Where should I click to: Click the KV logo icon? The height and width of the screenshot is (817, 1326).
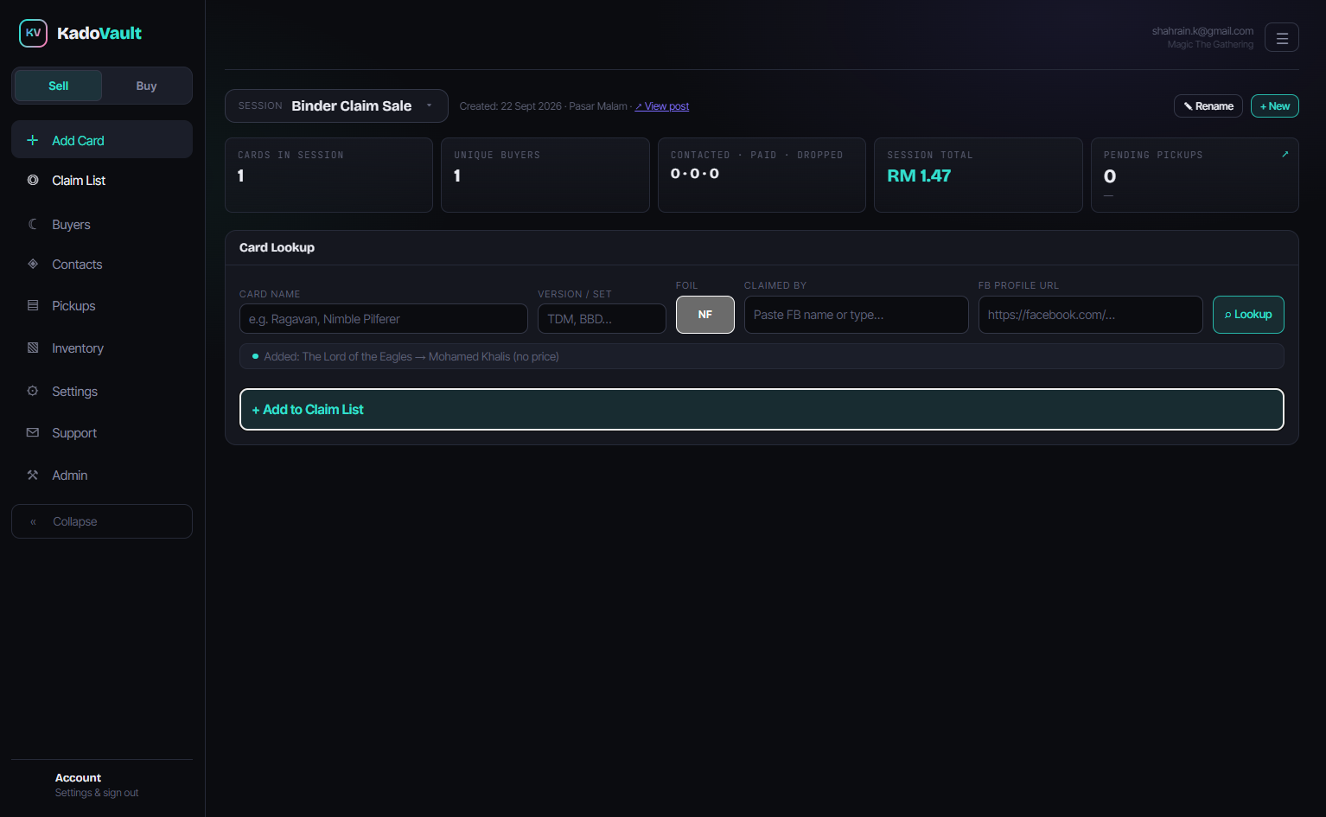pos(33,33)
